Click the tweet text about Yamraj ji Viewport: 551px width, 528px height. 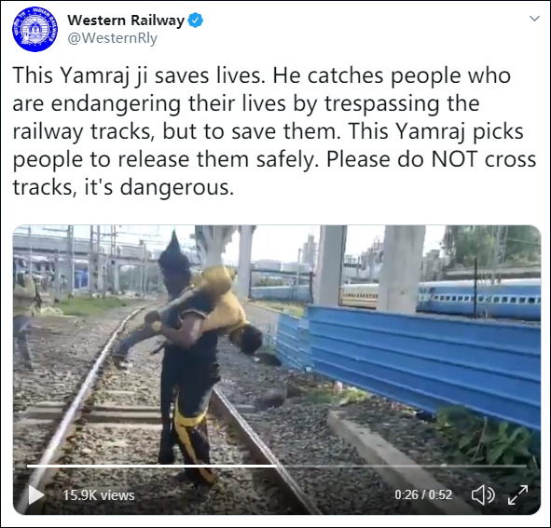coord(274,131)
